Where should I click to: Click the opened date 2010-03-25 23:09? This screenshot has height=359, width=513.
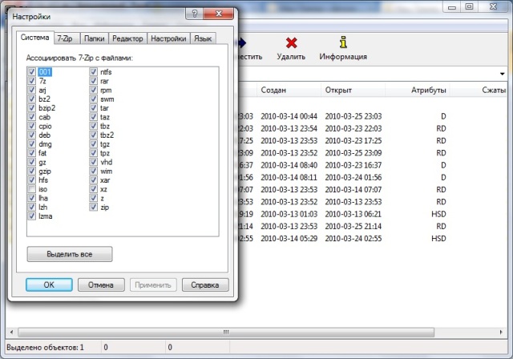point(353,153)
